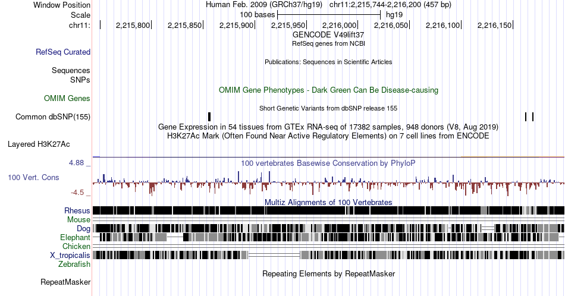
Task: Select the Zebrafish alignment row label
Action: (x=74, y=264)
